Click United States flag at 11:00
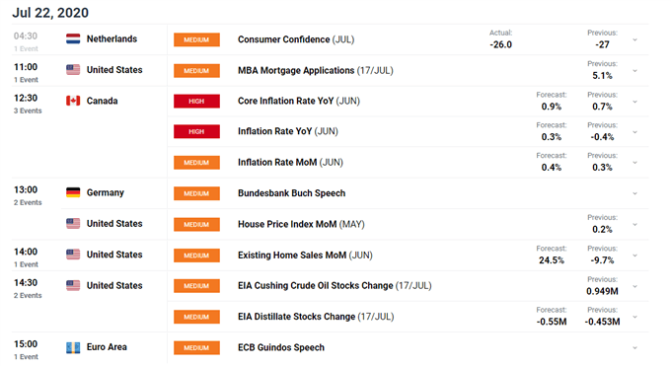671x366 pixels. (73, 70)
